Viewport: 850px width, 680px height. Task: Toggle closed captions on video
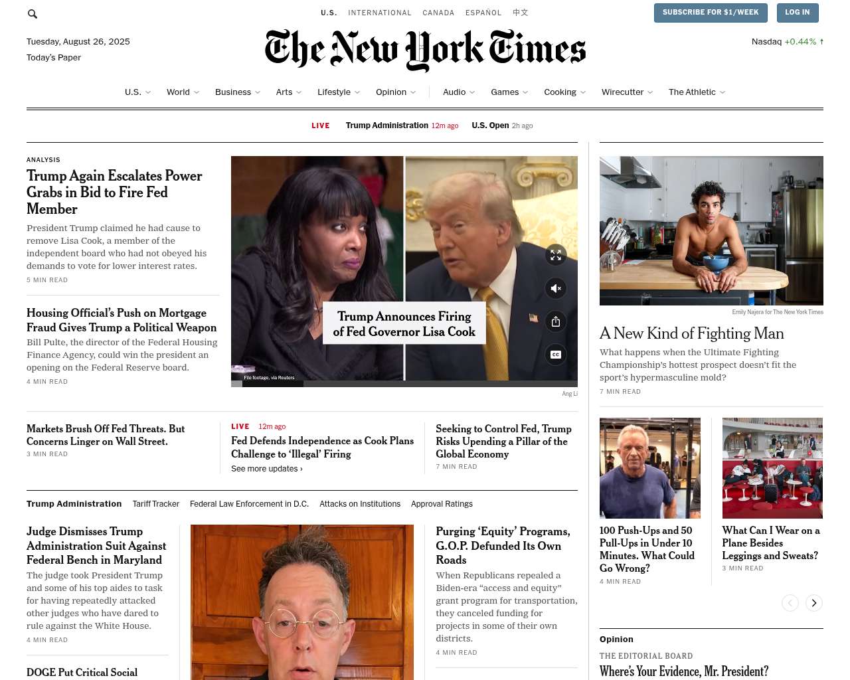point(556,355)
